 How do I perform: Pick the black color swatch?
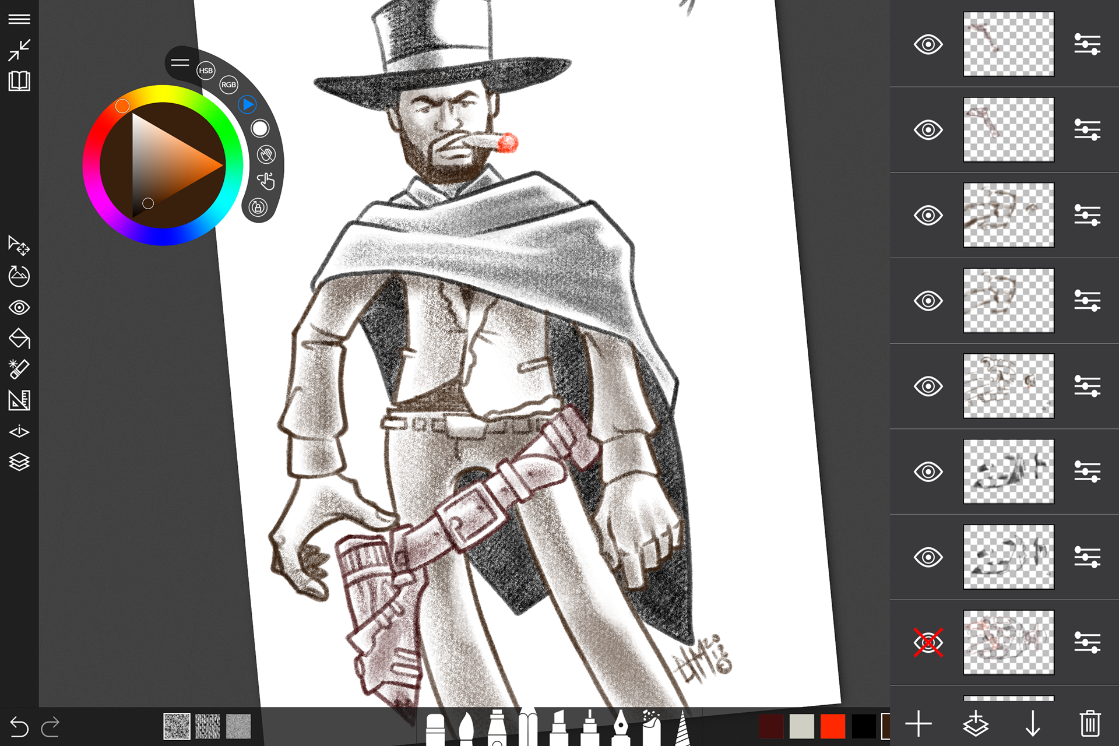[864, 726]
